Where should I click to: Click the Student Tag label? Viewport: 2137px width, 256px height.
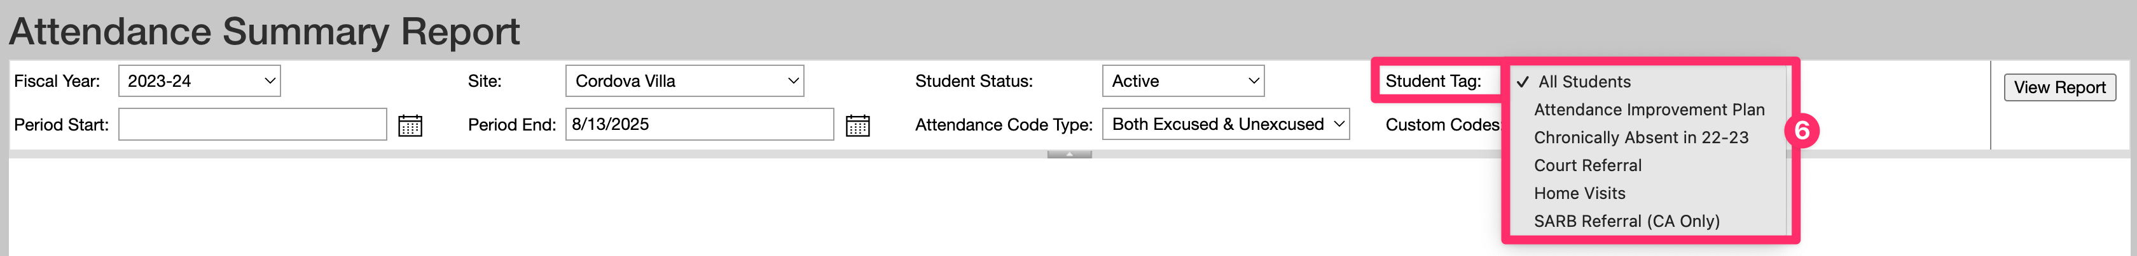[x=1433, y=81]
